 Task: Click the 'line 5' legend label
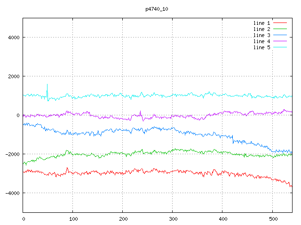261,47
